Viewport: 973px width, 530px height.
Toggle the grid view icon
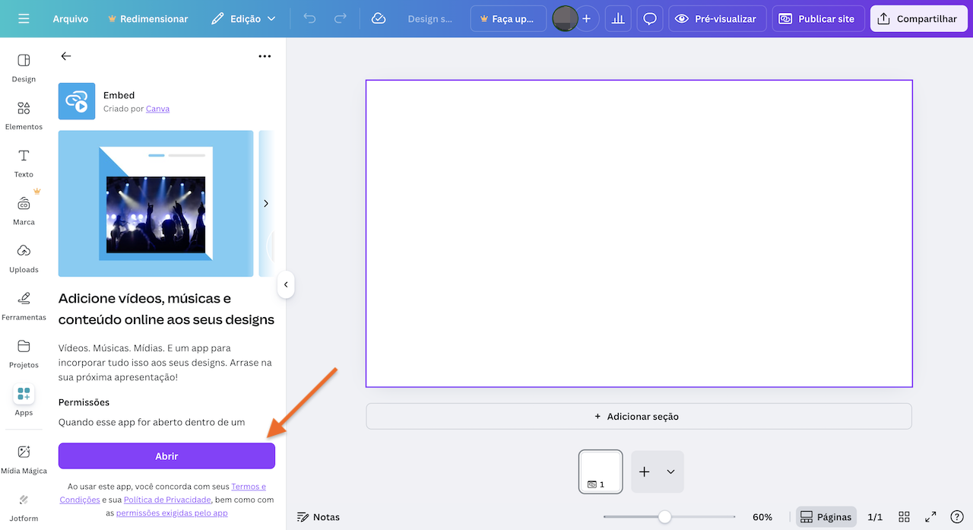click(x=903, y=516)
